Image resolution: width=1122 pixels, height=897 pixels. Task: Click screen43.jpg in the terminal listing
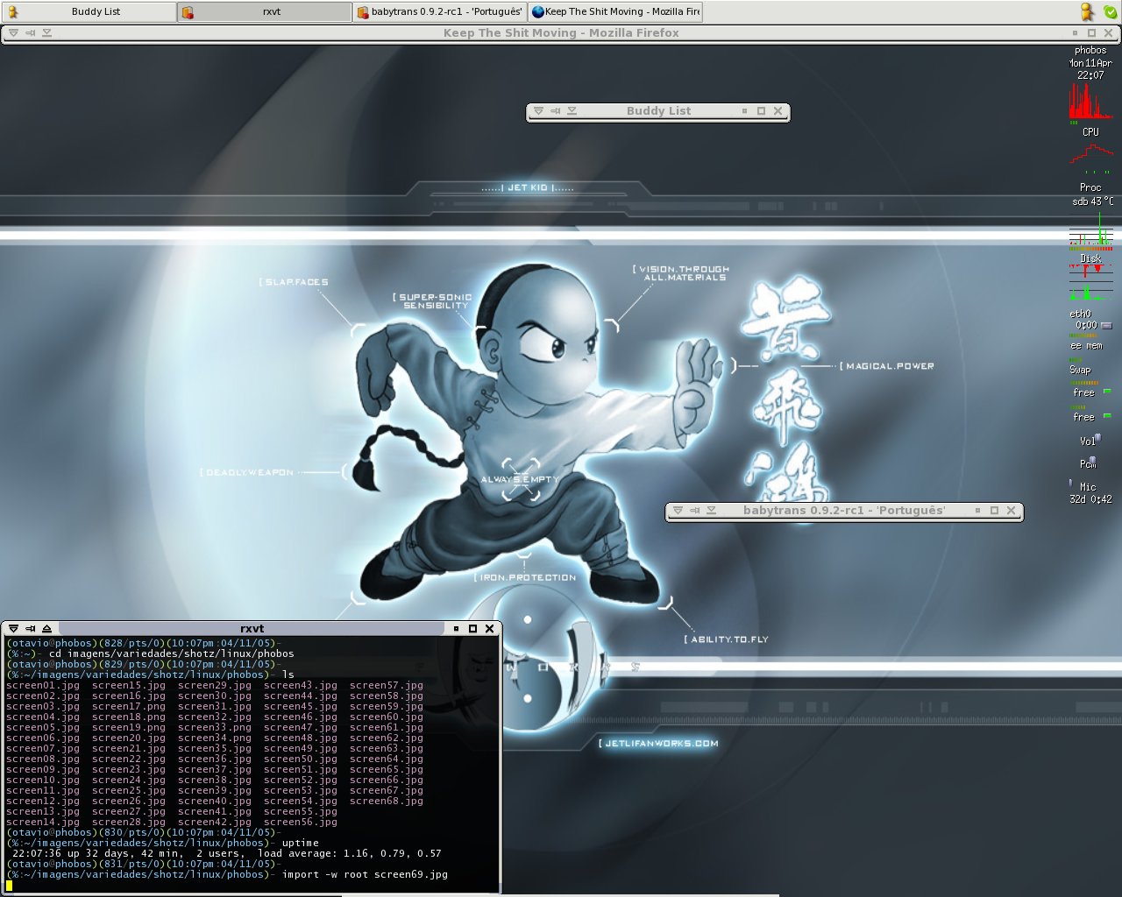301,685
